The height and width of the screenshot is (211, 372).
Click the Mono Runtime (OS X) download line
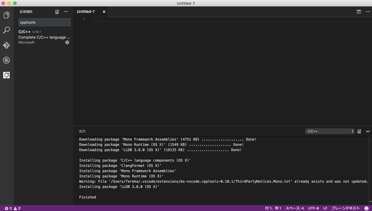pos(161,145)
